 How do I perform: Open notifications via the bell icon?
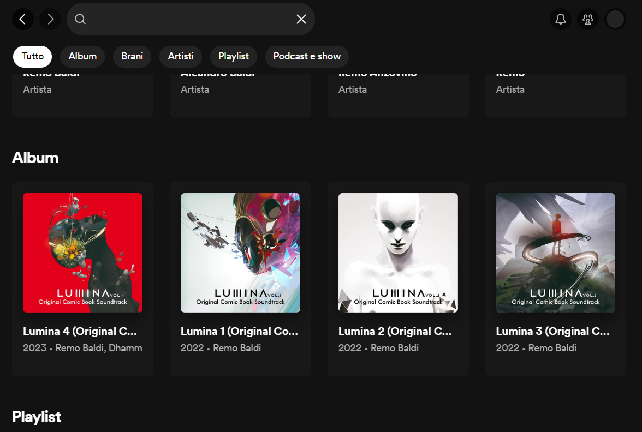point(560,19)
